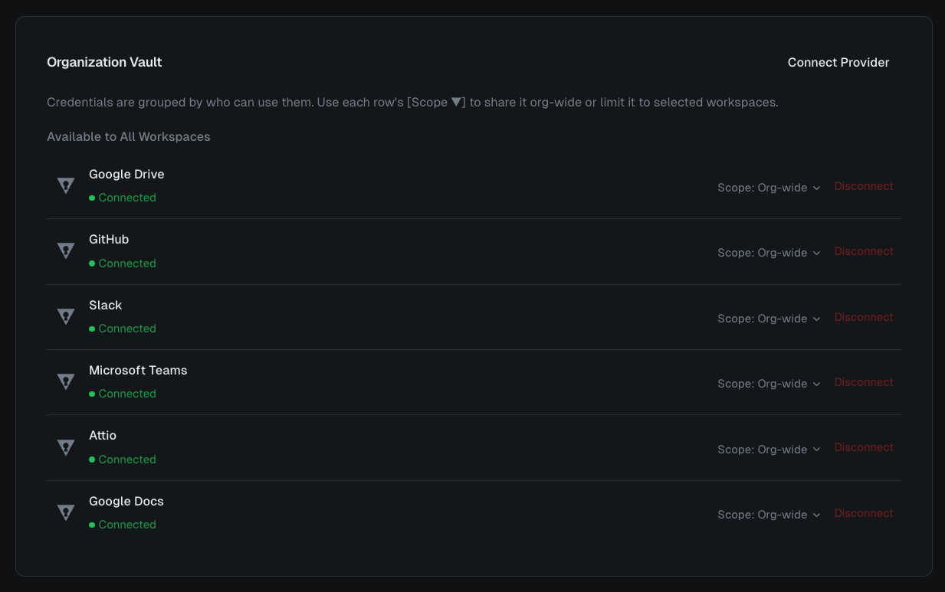
Task: Disconnect Google Docs
Action: [864, 513]
